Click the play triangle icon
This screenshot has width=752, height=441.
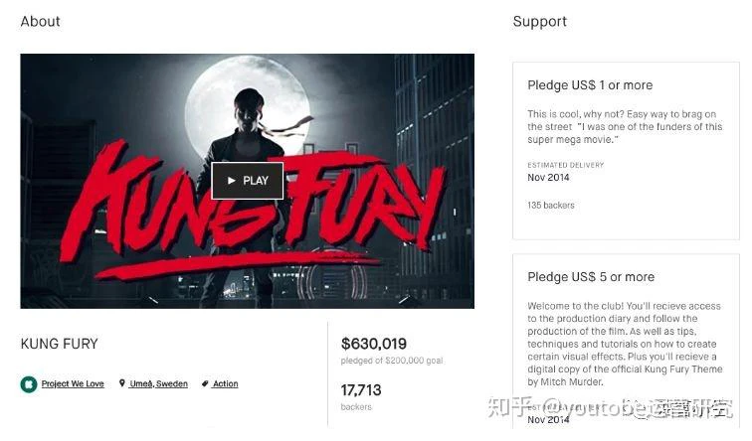[232, 181]
